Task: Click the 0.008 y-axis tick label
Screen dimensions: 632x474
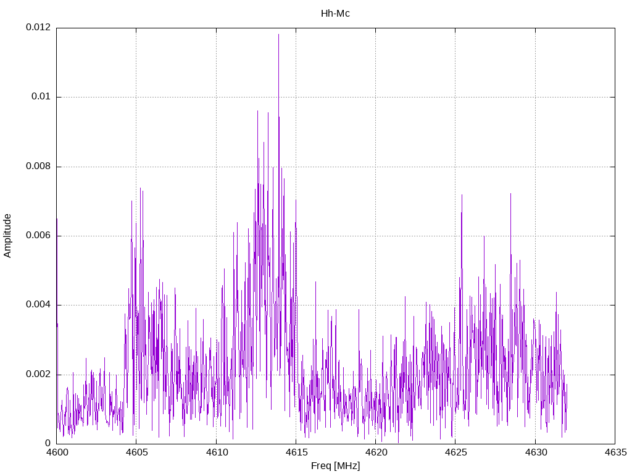Action: click(38, 166)
